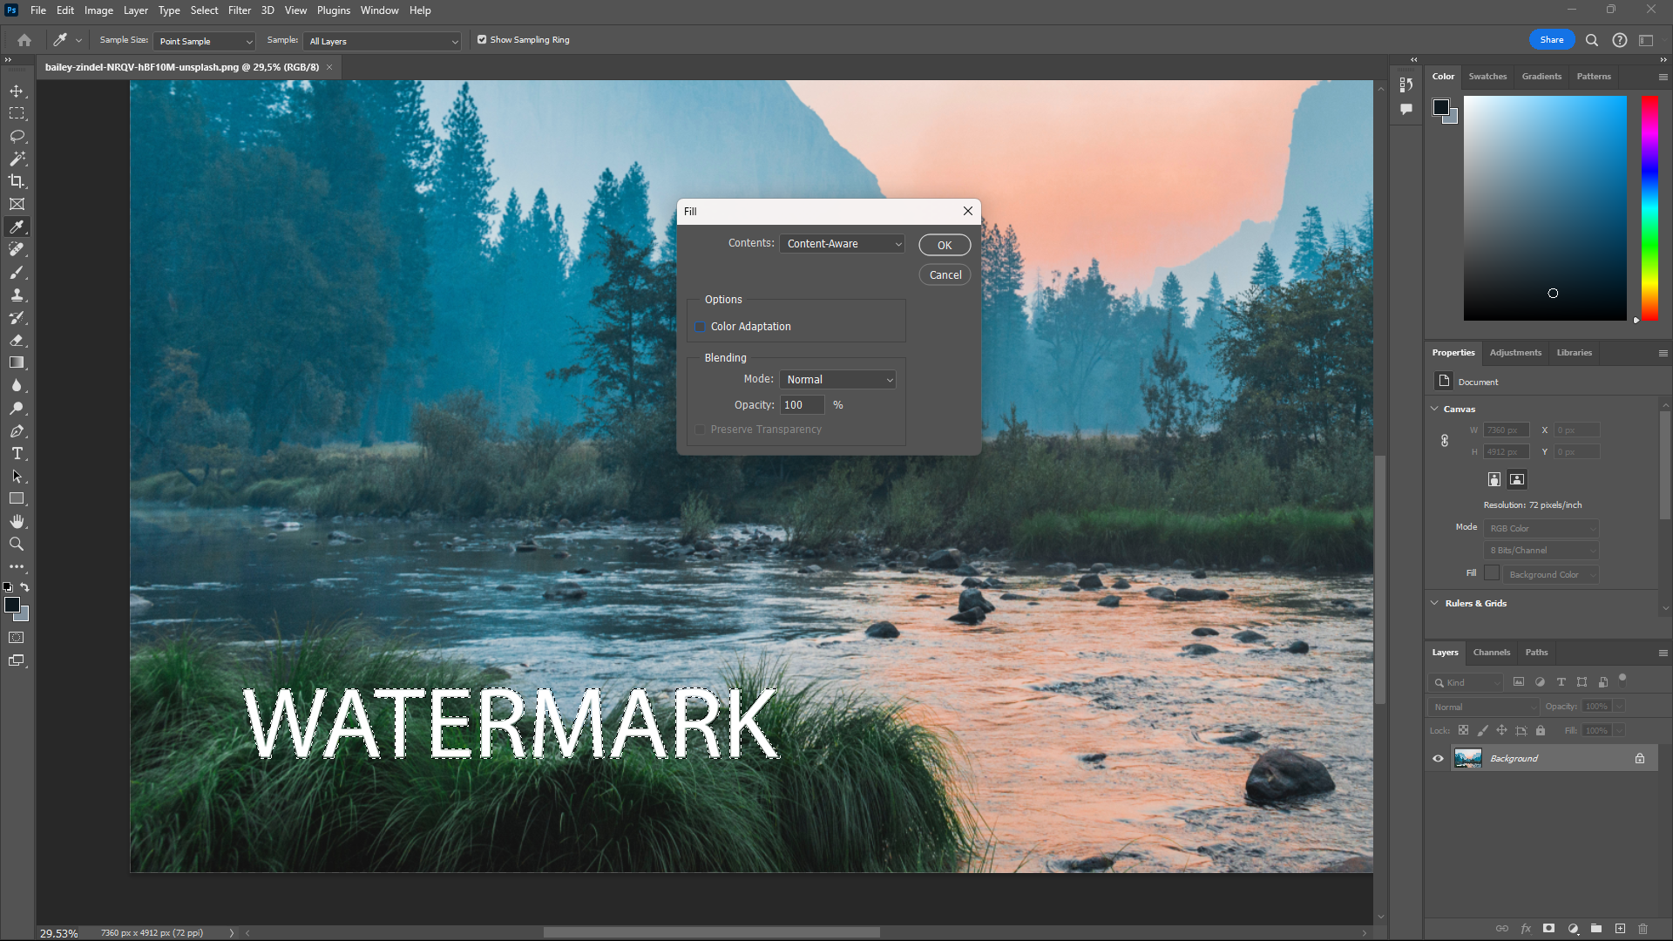Select the Type tool
This screenshot has width=1673, height=941.
point(17,453)
